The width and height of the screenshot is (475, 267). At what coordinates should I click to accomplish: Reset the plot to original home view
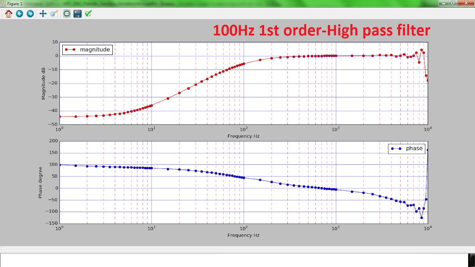(8, 14)
